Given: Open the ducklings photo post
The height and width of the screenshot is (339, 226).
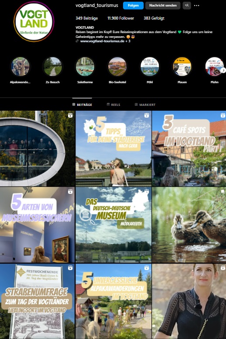Looking at the screenshot, I should coord(189,225).
